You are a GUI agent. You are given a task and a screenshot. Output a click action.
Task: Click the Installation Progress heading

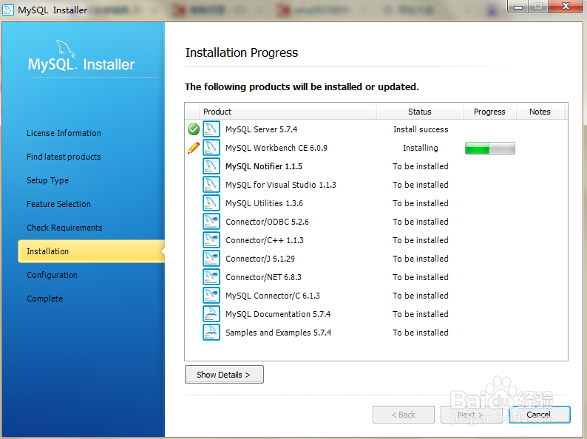click(242, 52)
